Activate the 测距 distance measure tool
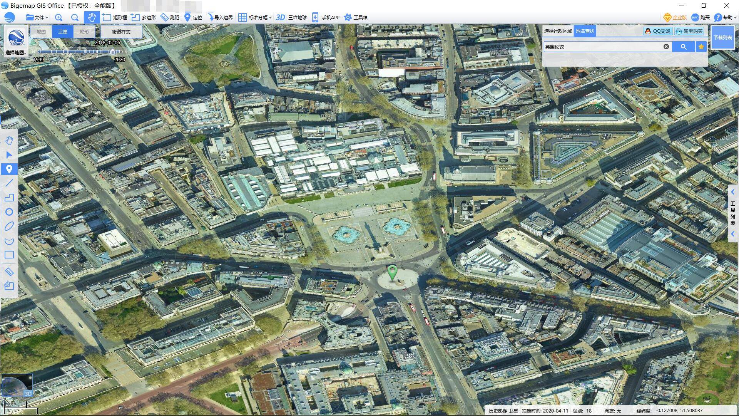The height and width of the screenshot is (416, 739). tap(170, 17)
